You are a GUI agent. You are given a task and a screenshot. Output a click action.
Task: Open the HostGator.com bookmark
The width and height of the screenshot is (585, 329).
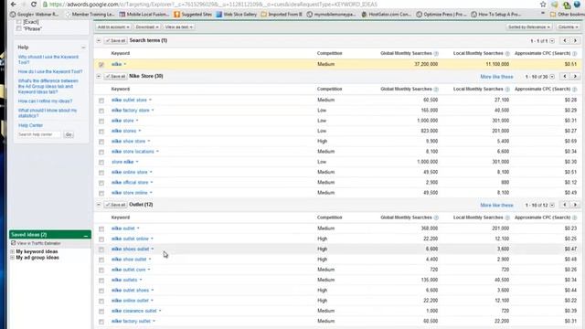(386, 15)
